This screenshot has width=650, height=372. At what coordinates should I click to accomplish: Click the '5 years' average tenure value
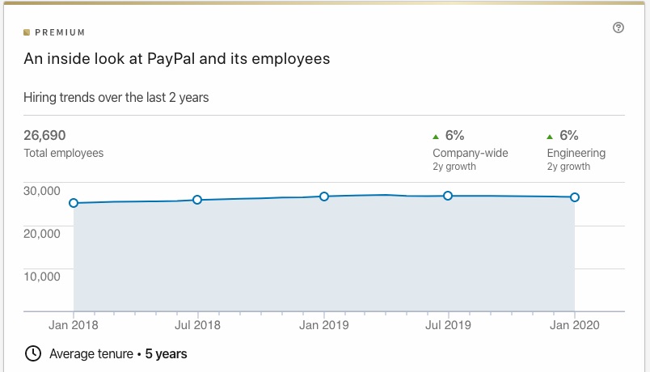pos(166,353)
